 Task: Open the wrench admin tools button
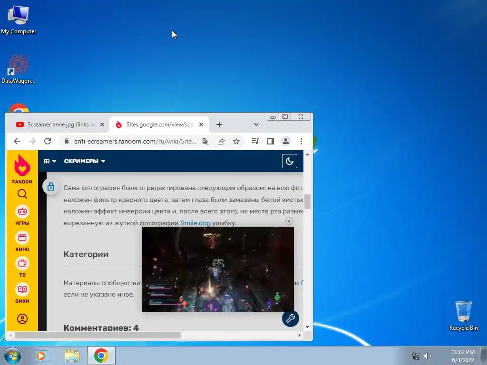click(291, 318)
